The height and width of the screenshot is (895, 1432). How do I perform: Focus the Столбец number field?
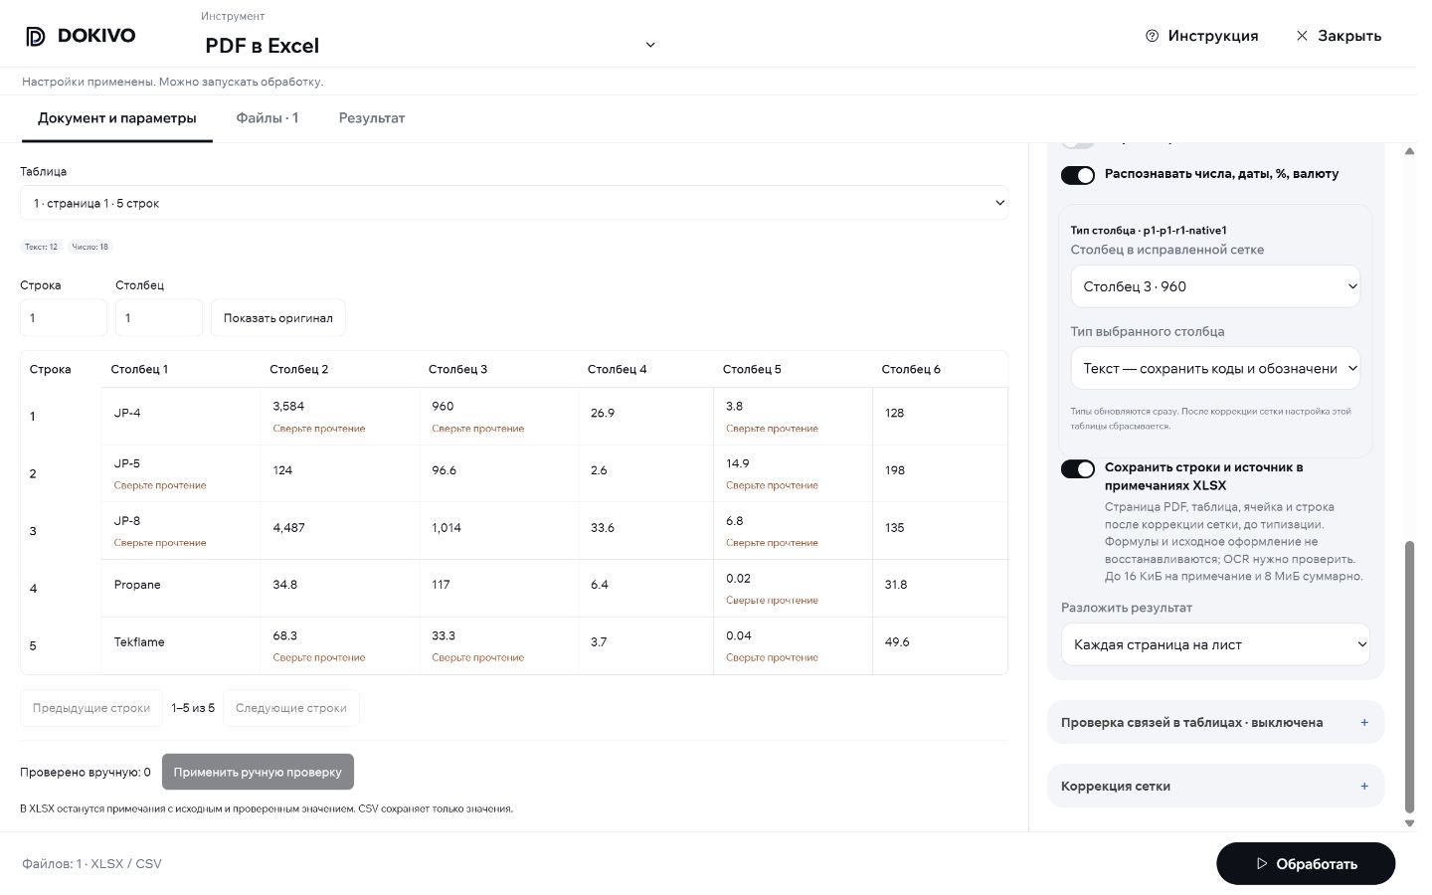[x=159, y=318]
